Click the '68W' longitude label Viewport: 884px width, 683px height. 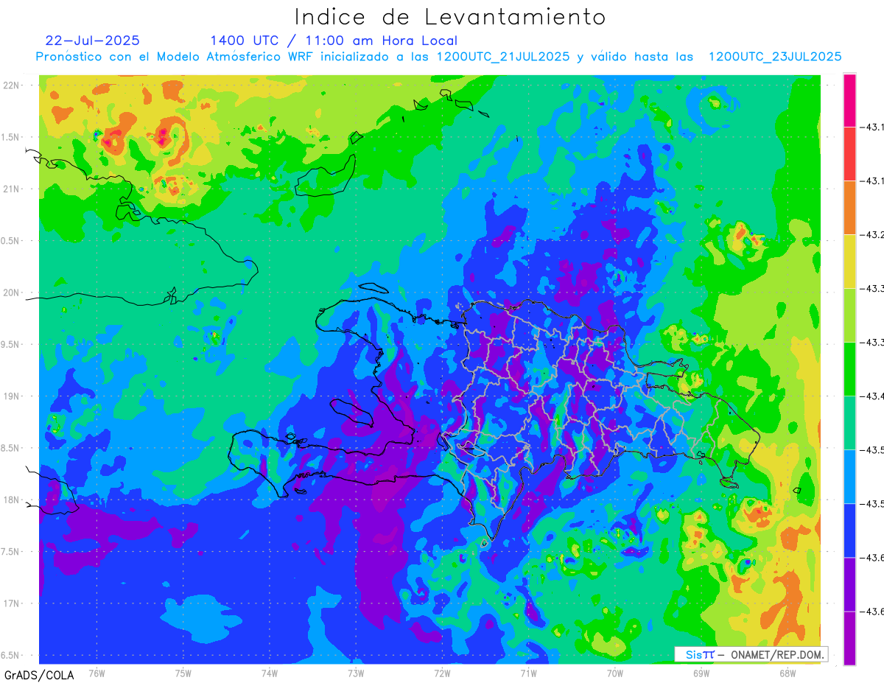click(x=787, y=673)
